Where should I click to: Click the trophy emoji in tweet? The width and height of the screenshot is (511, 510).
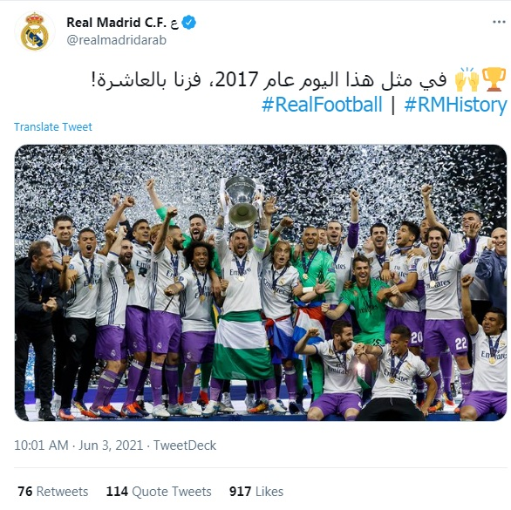494,79
